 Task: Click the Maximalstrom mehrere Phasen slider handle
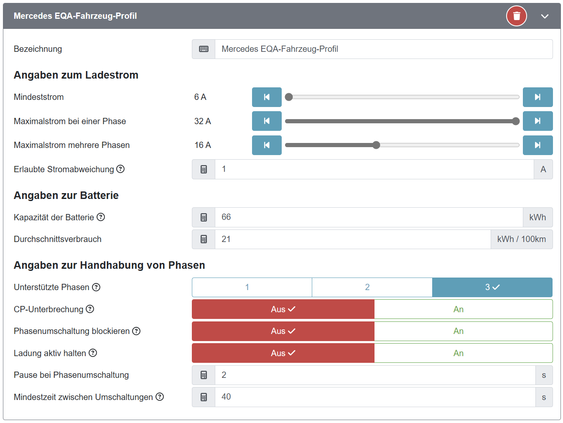[376, 145]
